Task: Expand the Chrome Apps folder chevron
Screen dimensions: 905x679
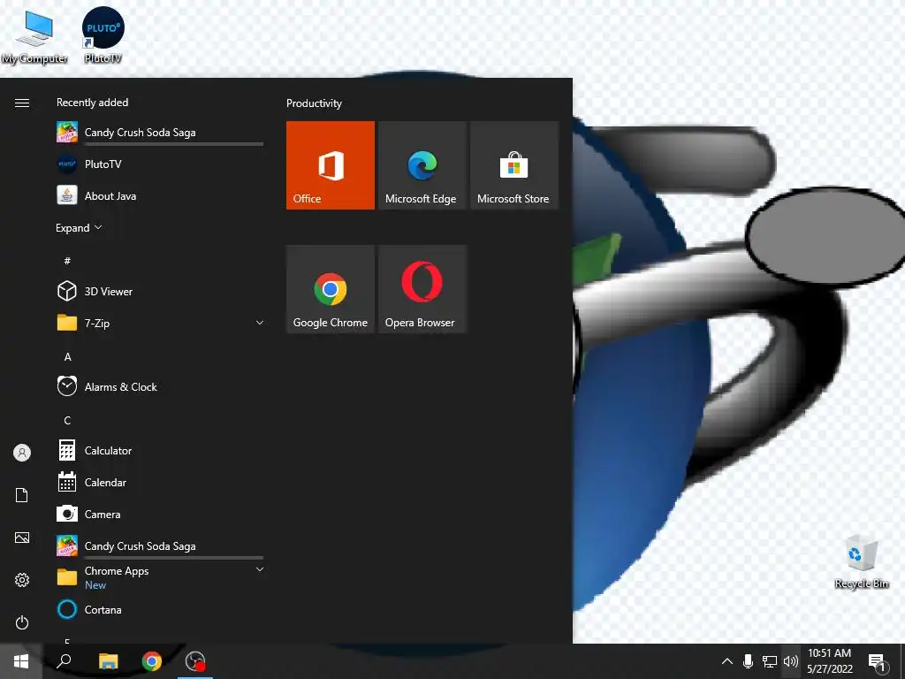Action: pos(260,569)
